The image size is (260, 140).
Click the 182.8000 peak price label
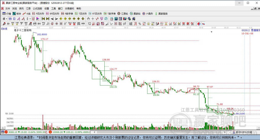coord(42,34)
